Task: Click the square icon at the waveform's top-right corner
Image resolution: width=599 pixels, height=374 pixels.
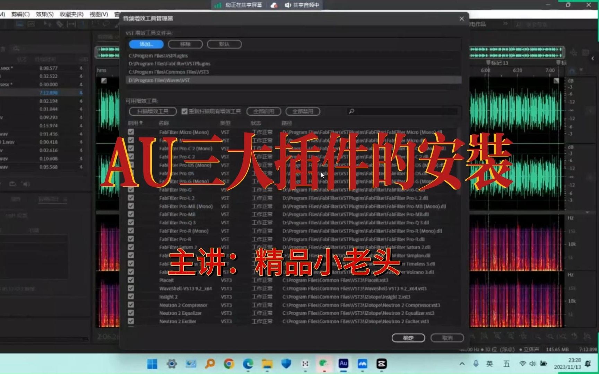Action: click(x=556, y=81)
